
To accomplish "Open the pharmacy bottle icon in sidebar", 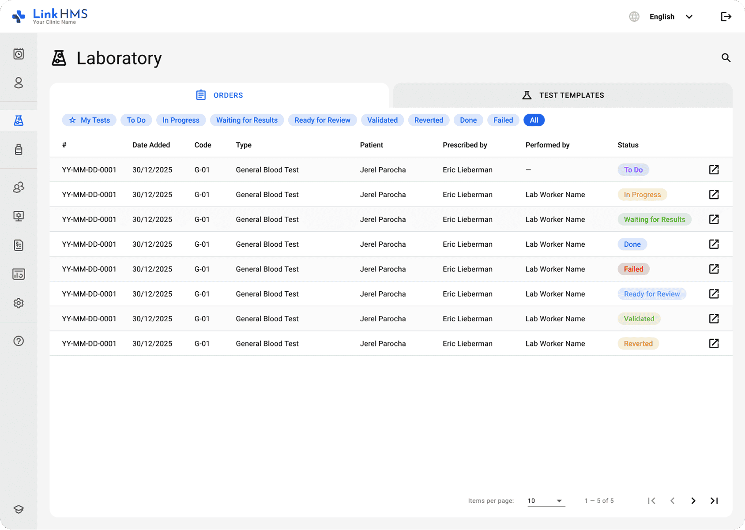I will [x=19, y=150].
